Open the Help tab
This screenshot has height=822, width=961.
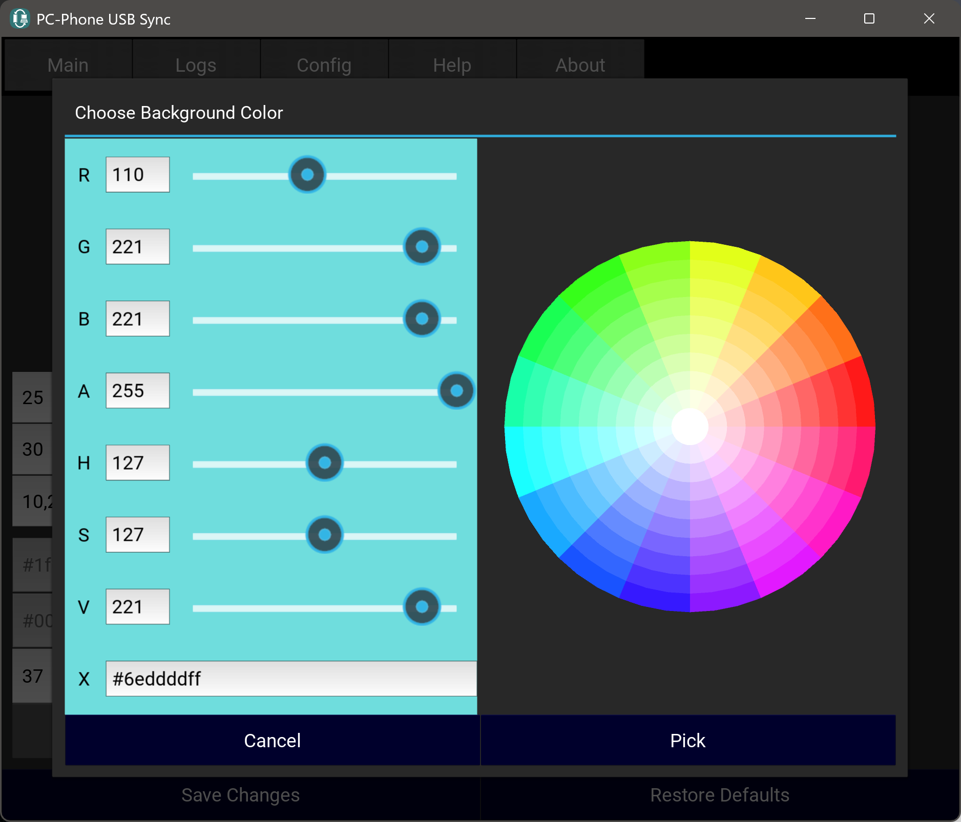point(452,65)
